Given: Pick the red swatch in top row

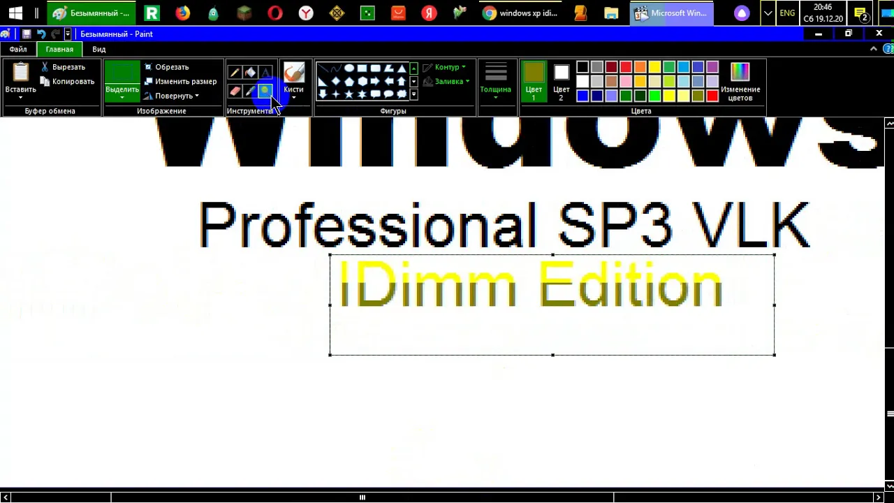Looking at the screenshot, I should [x=626, y=67].
